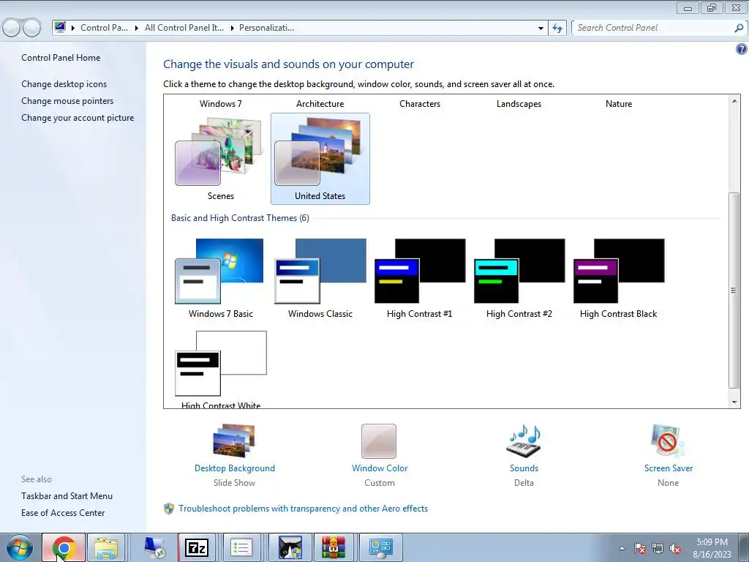Viewport: 749px width, 562px height.
Task: Click the Control Pa... breadcrumb
Action: [104, 28]
